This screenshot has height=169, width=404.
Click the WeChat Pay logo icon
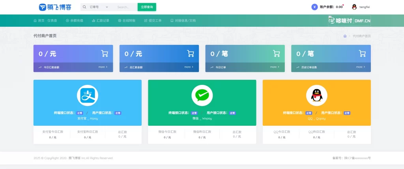(202, 96)
